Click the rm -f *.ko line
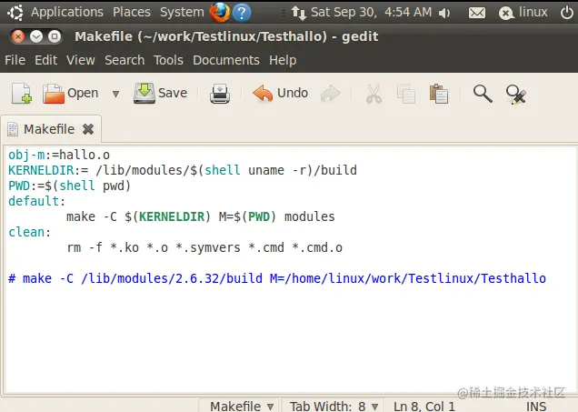 point(204,248)
